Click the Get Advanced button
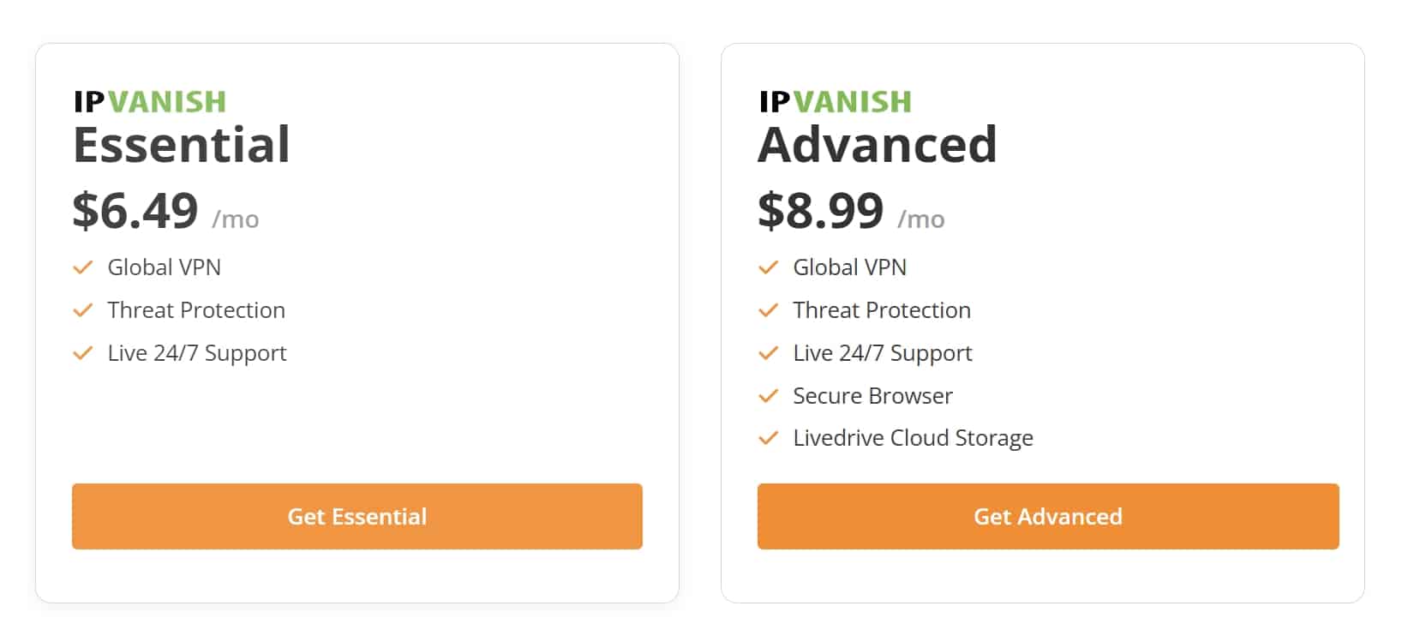This screenshot has height=642, width=1402. coord(1048,516)
